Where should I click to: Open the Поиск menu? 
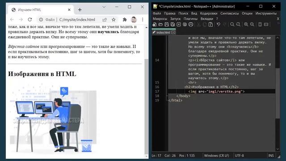[x=183, y=13]
